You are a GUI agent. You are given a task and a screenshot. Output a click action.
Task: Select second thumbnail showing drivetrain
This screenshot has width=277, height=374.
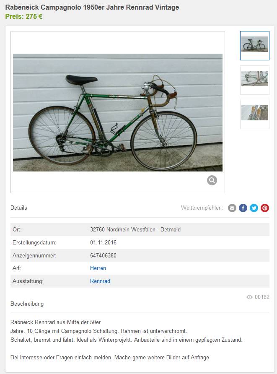(255, 80)
